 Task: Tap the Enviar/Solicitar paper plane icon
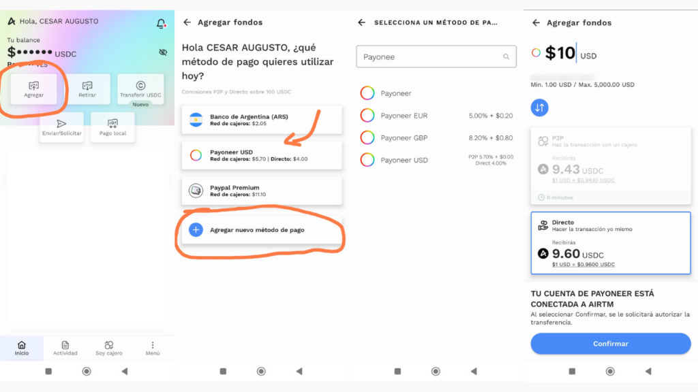click(x=61, y=124)
